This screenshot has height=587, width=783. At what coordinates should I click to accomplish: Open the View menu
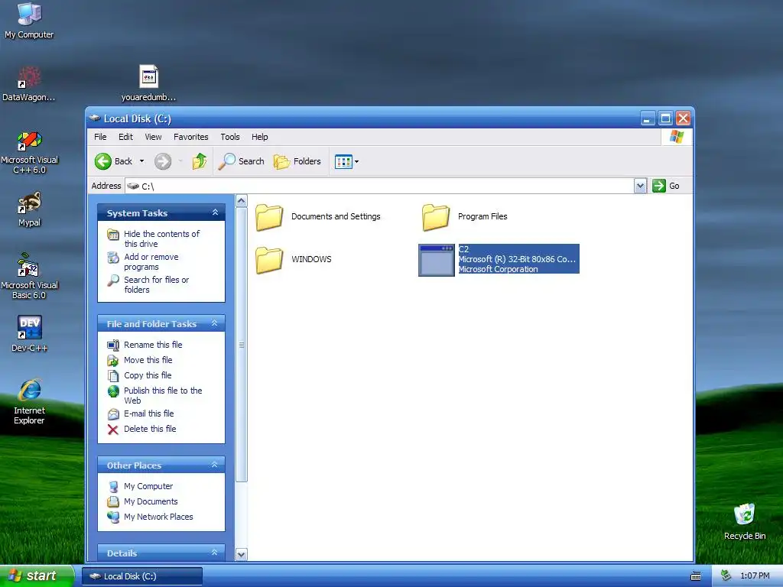153,137
